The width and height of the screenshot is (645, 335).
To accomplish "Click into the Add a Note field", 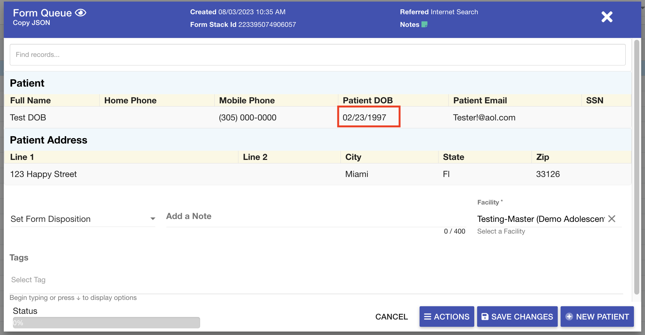I will click(316, 216).
